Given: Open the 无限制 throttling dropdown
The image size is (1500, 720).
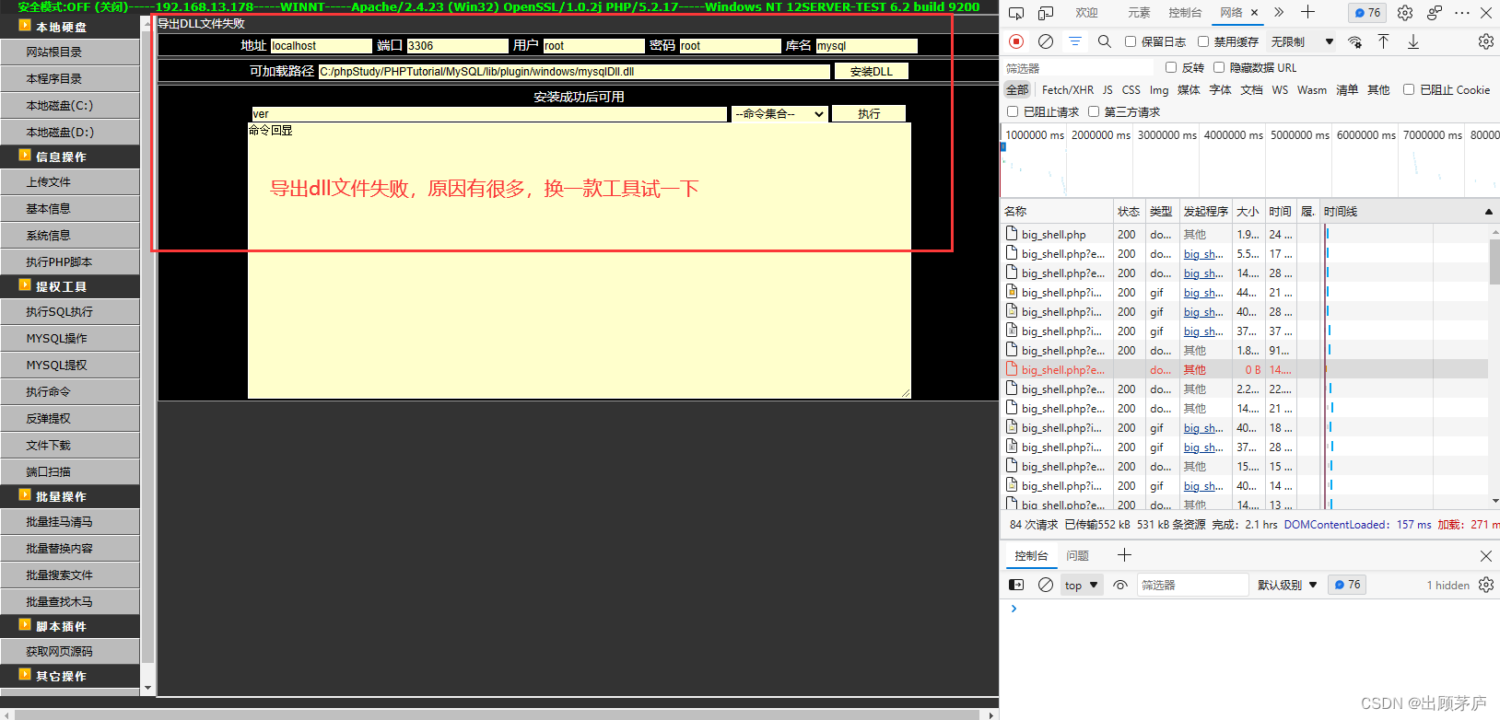Looking at the screenshot, I should click(1302, 41).
